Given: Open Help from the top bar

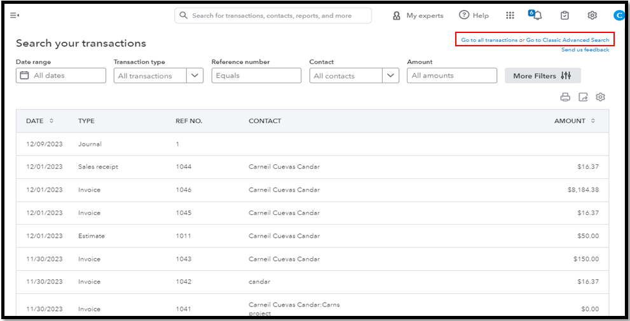Looking at the screenshot, I should pyautogui.click(x=474, y=15).
